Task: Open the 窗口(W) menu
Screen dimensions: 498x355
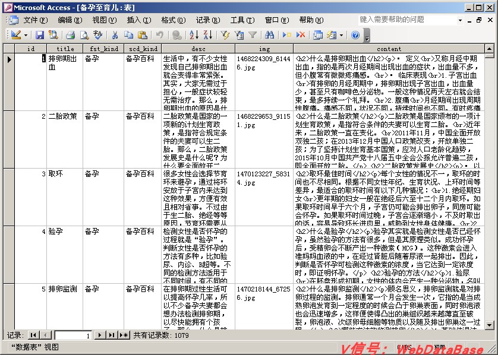Action: tap(277, 20)
